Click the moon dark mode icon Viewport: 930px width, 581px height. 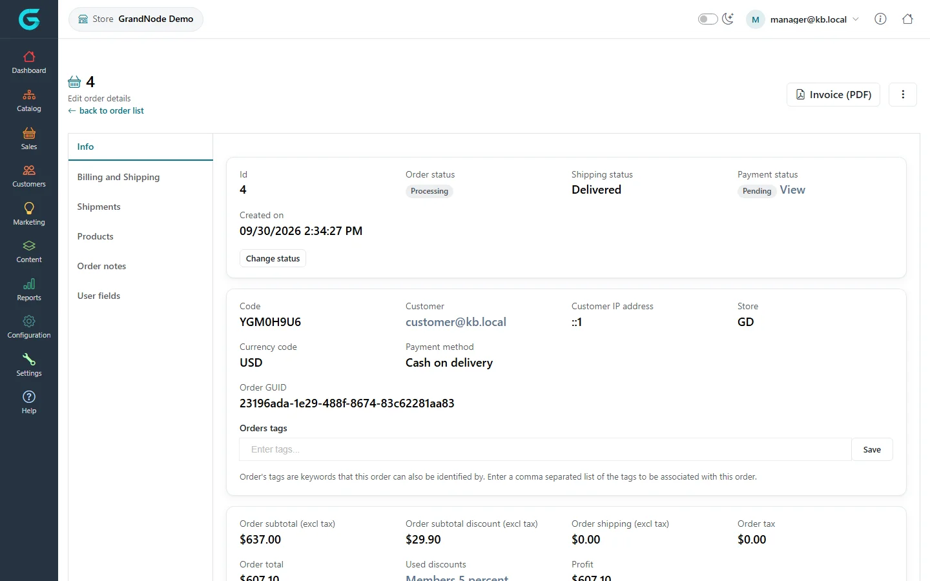pos(728,19)
